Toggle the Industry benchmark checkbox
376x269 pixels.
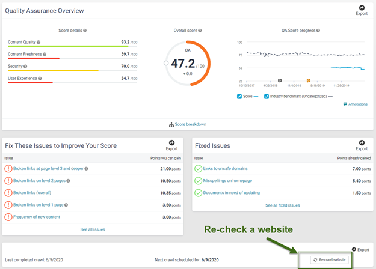267,97
